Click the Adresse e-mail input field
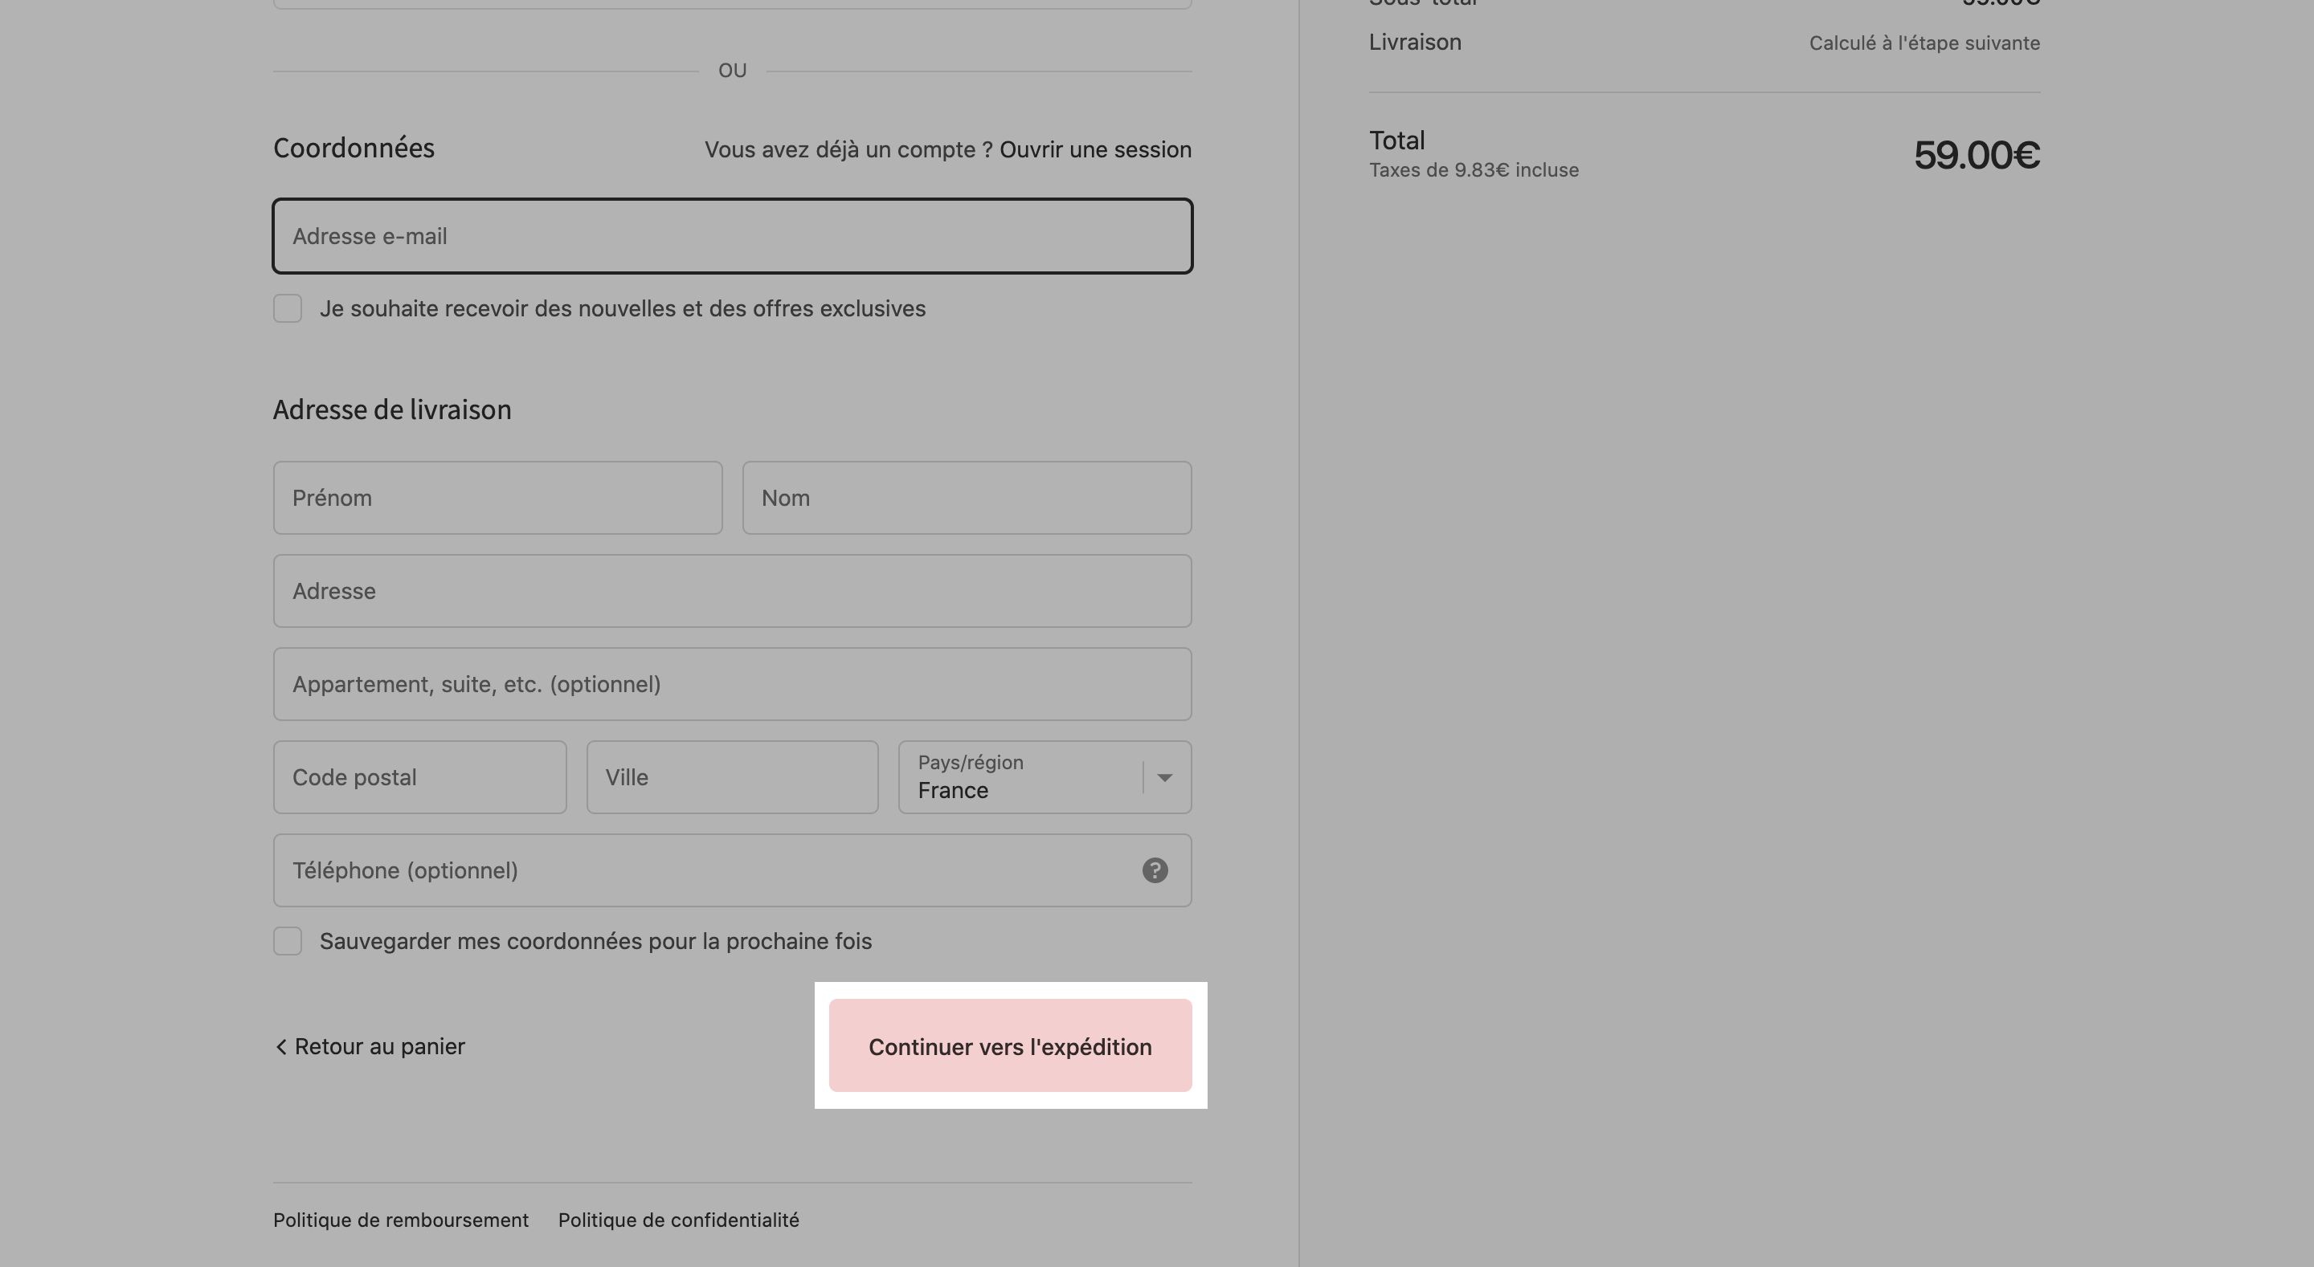 tap(732, 236)
